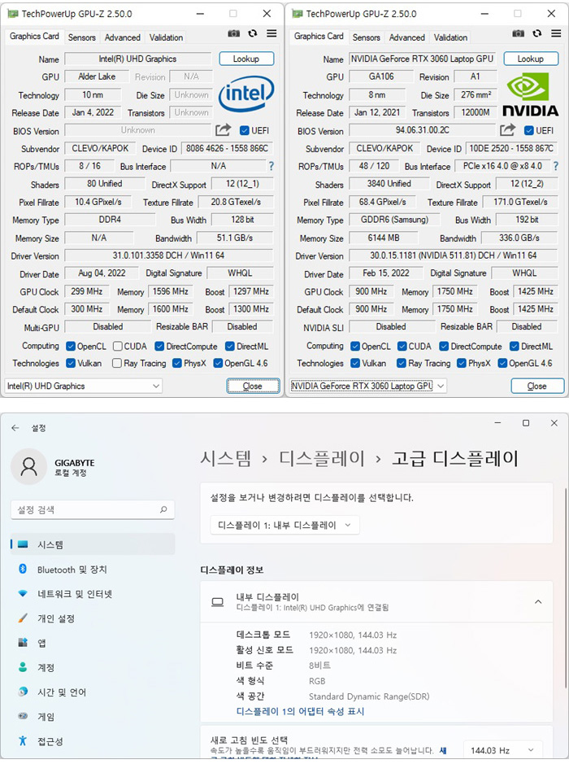569x764 pixels.
Task: Toggle the UEFI checkbox in the Intel window
Action: [245, 130]
